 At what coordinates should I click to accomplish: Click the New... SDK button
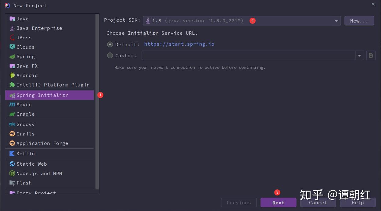tap(359, 21)
